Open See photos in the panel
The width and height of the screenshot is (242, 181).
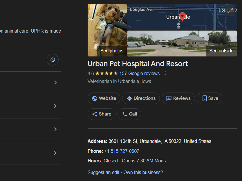tap(112, 51)
